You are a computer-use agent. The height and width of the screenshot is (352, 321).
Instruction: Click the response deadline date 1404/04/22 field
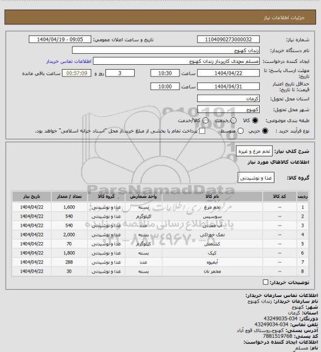click(228, 73)
